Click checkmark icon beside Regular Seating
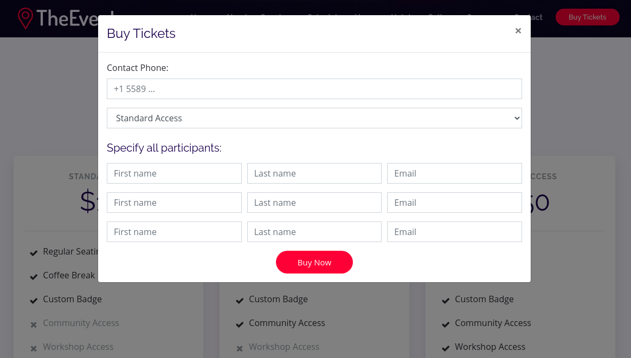Image resolution: width=631 pixels, height=358 pixels. coord(34,252)
